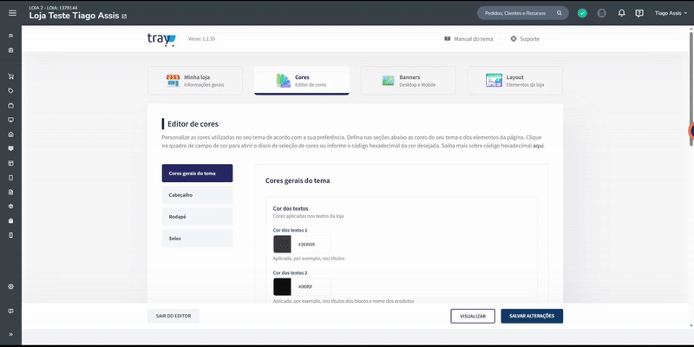The height and width of the screenshot is (347, 694).
Task: Open the hamburger menu in top bar
Action: (12, 13)
